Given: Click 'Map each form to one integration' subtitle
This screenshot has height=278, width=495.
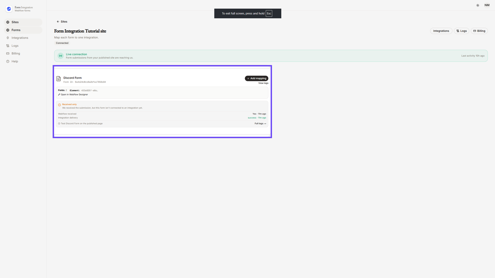Looking at the screenshot, I should [76, 37].
